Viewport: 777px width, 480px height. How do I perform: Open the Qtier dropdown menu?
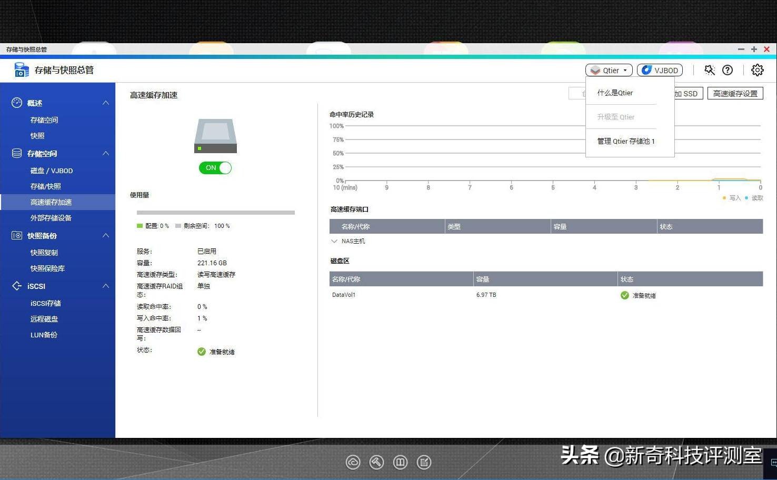tap(609, 69)
